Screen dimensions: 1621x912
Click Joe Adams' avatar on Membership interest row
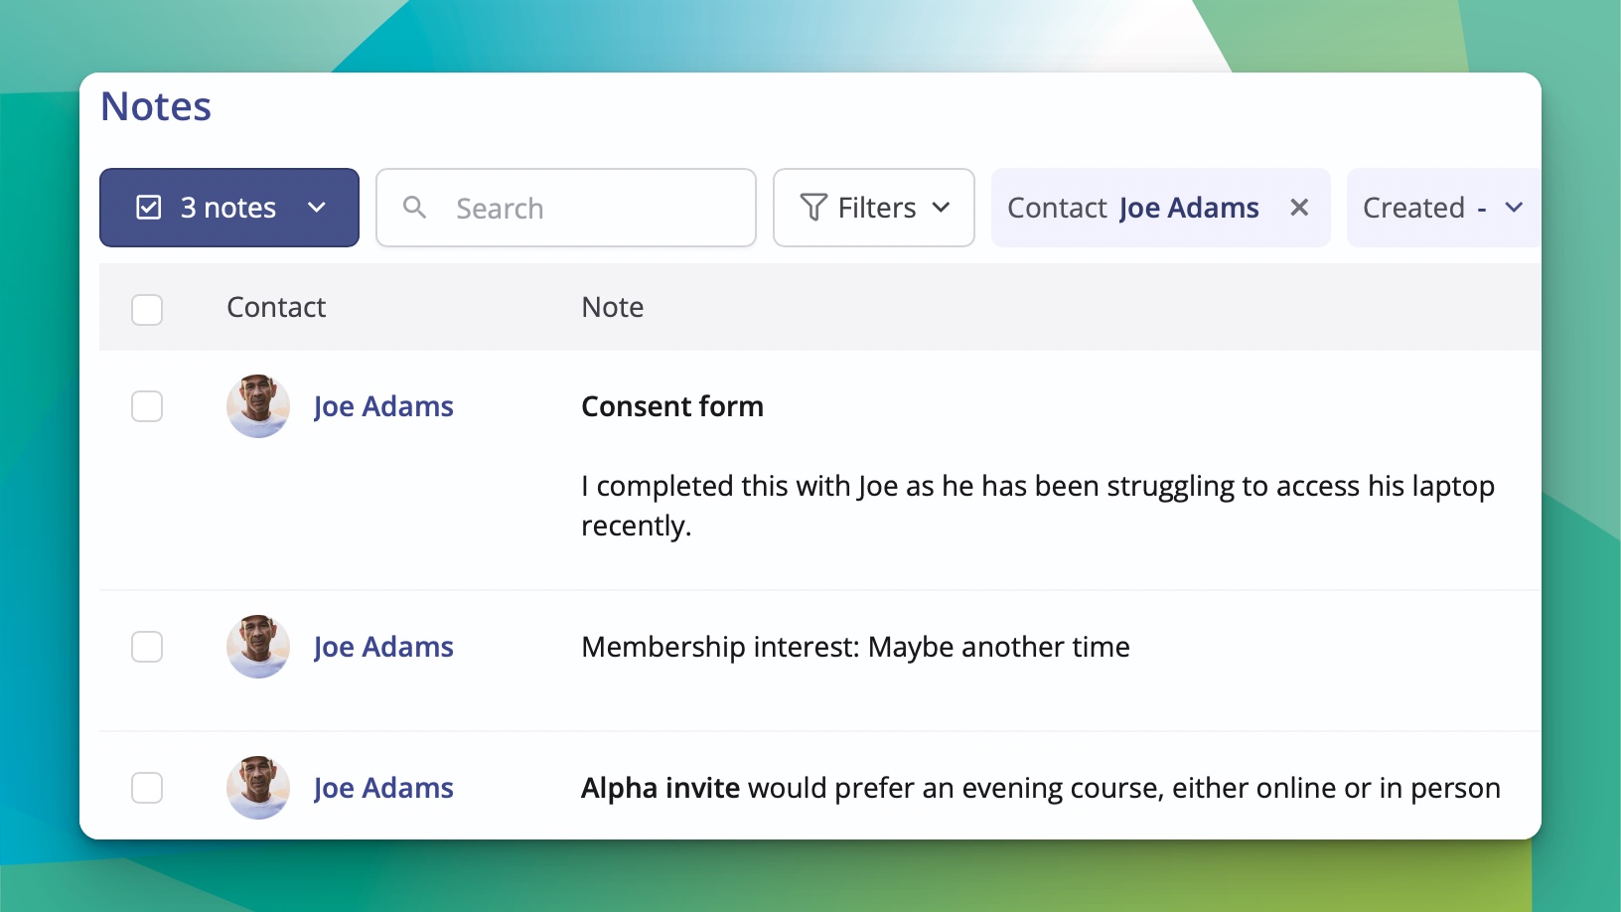[257, 647]
